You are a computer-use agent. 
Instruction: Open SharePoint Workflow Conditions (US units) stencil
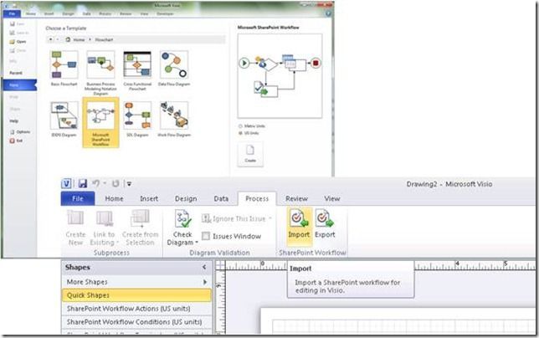[x=136, y=322]
